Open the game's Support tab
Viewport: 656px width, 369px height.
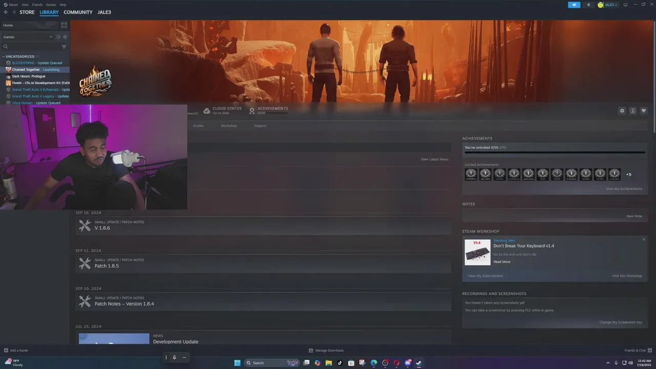pyautogui.click(x=260, y=126)
